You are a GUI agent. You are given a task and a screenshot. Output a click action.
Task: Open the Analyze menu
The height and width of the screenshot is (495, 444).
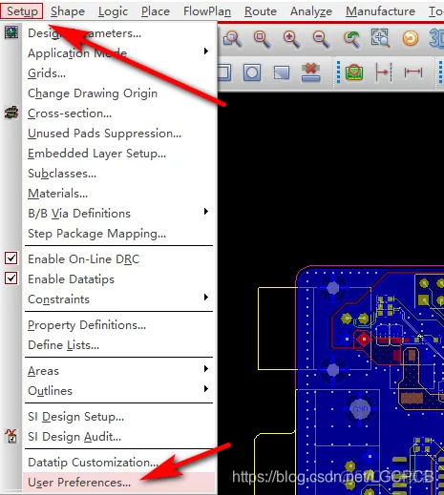click(x=311, y=11)
